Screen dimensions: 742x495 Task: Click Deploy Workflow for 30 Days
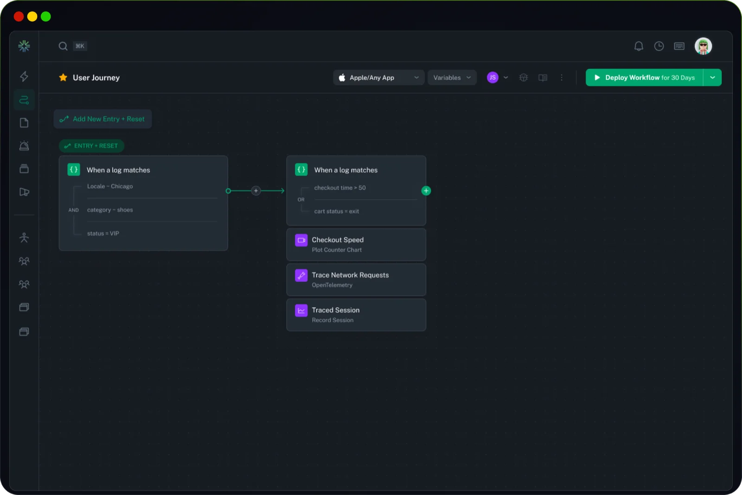click(x=644, y=78)
